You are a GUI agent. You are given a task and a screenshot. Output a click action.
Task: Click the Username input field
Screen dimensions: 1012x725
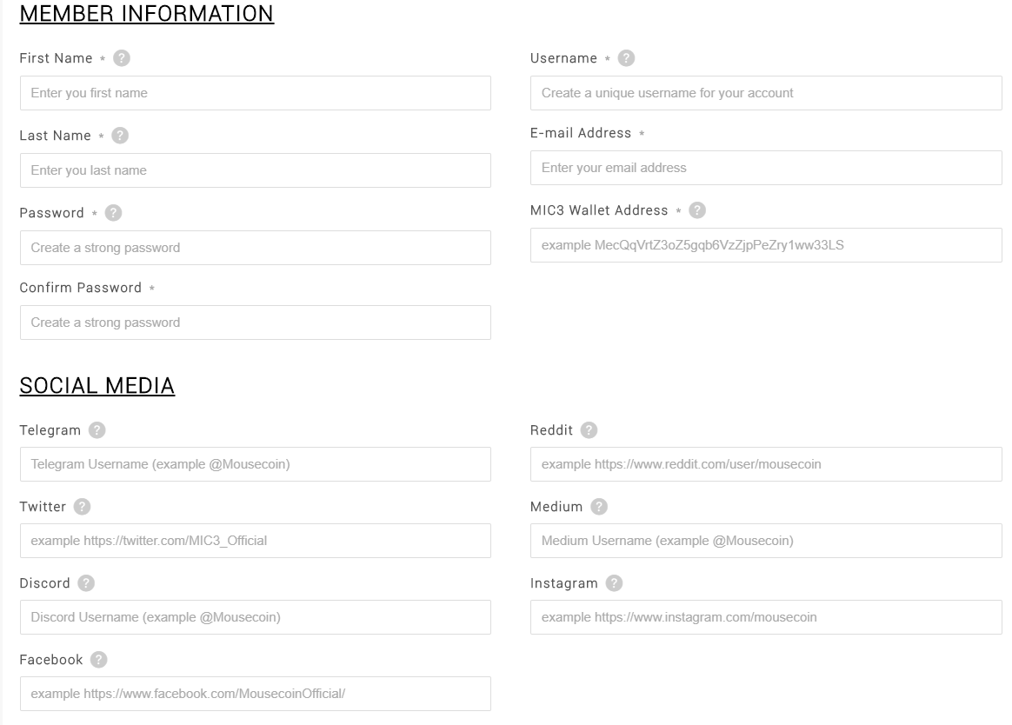pyautogui.click(x=766, y=93)
